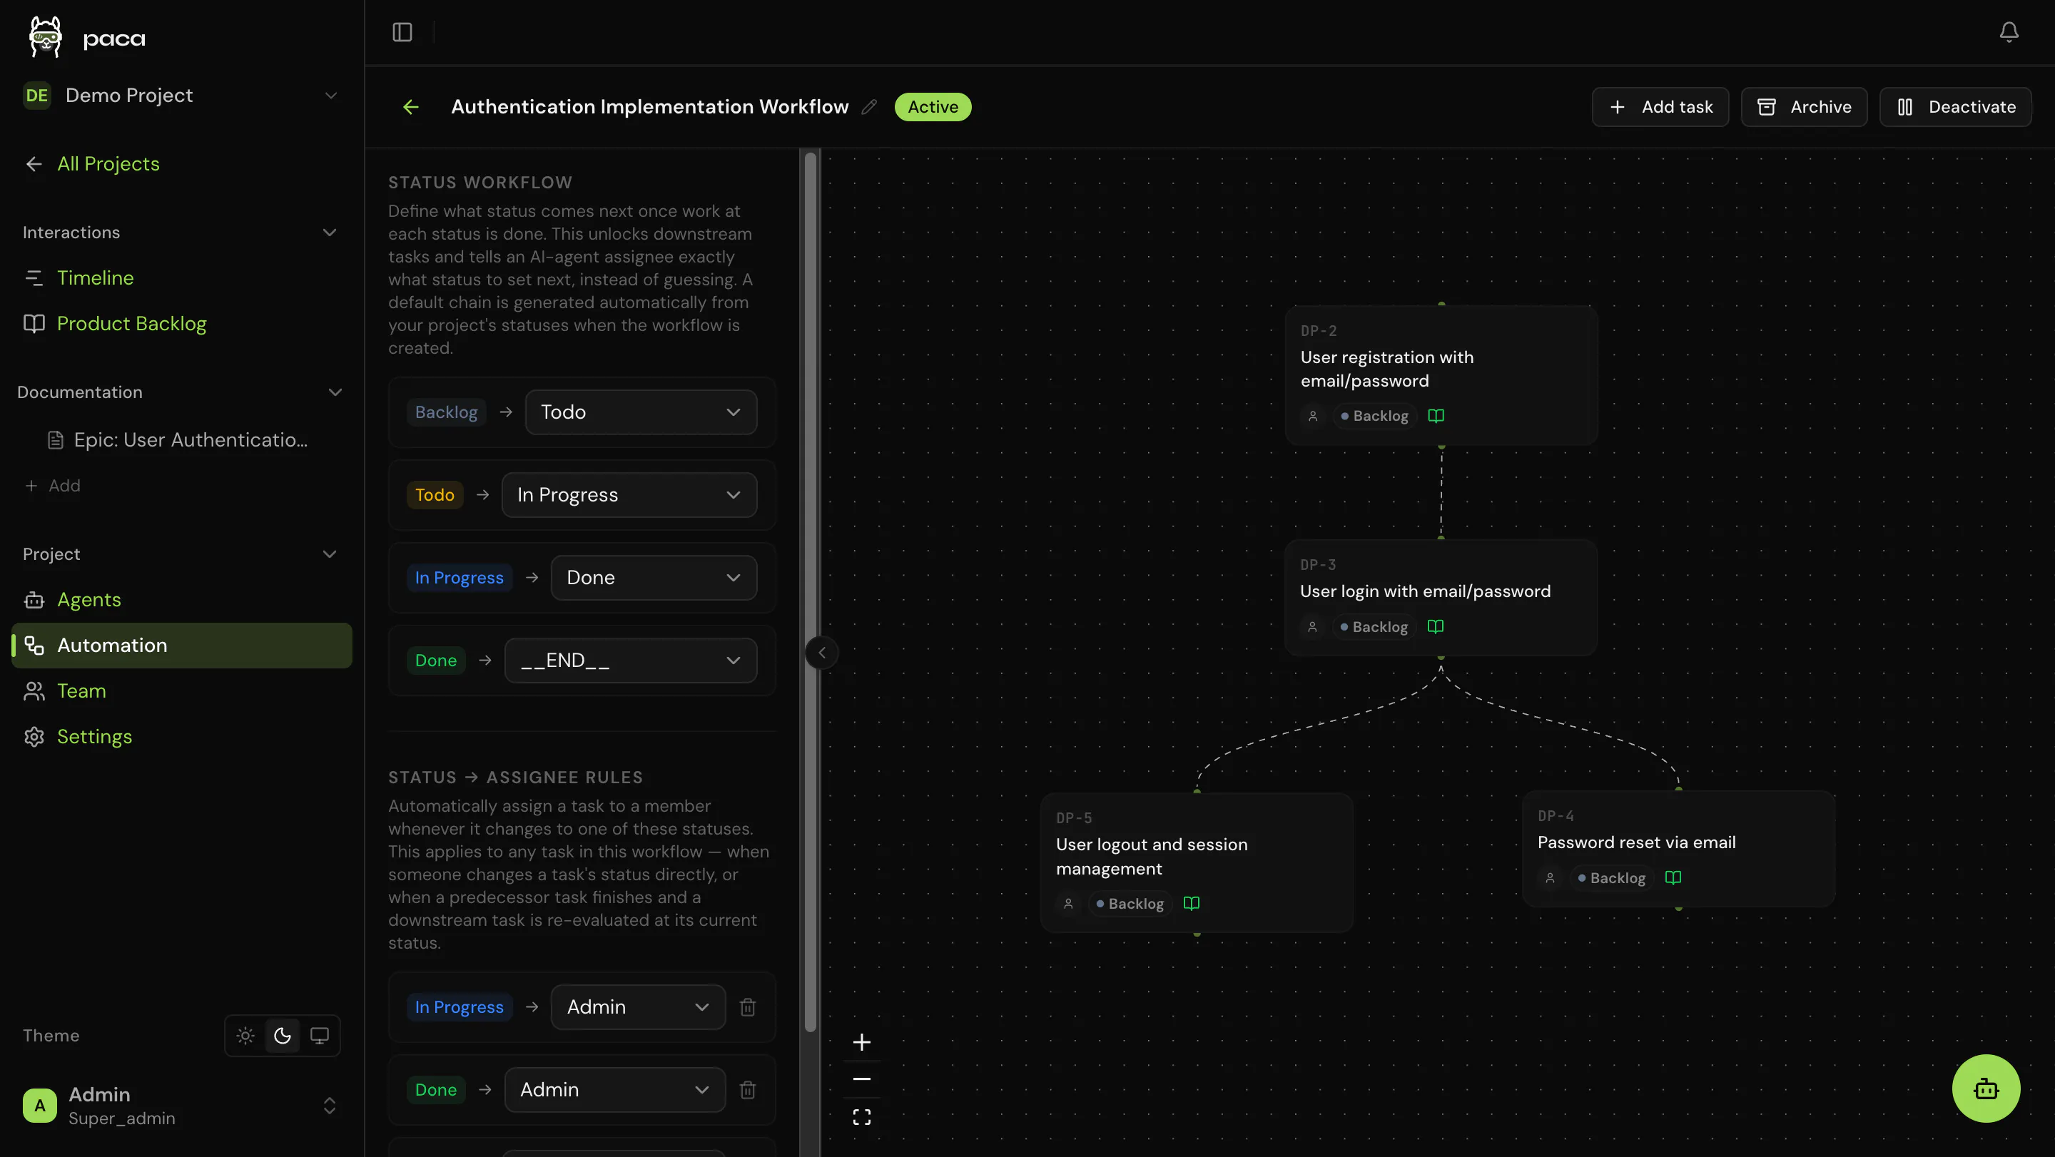Open In Progress assignee dropdown showing Admin
The image size is (2055, 1157).
637,1007
